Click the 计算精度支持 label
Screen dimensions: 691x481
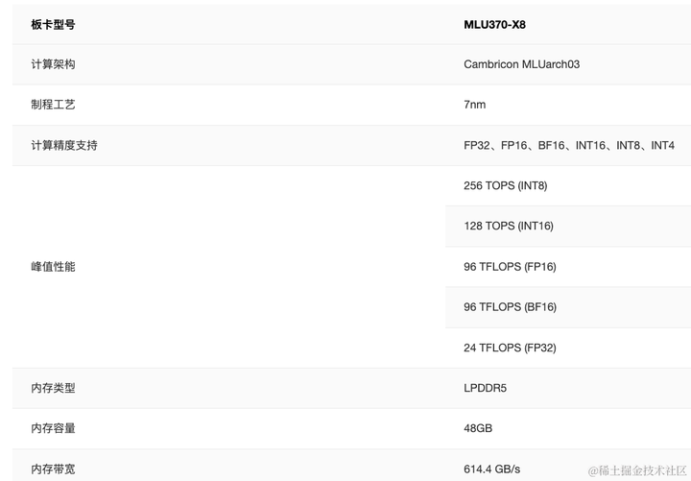point(63,145)
